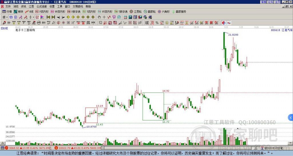Jump to first bar with skip-to-start icon
293x156 pixels.
pyautogui.click(x=48, y=17)
